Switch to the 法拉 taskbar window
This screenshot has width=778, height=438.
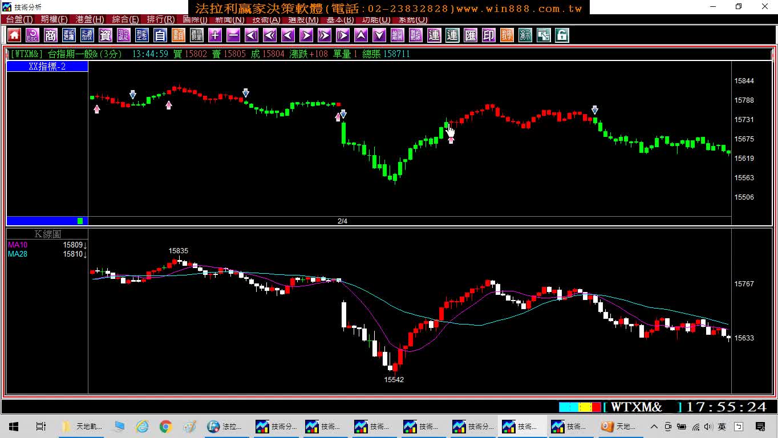(226, 426)
